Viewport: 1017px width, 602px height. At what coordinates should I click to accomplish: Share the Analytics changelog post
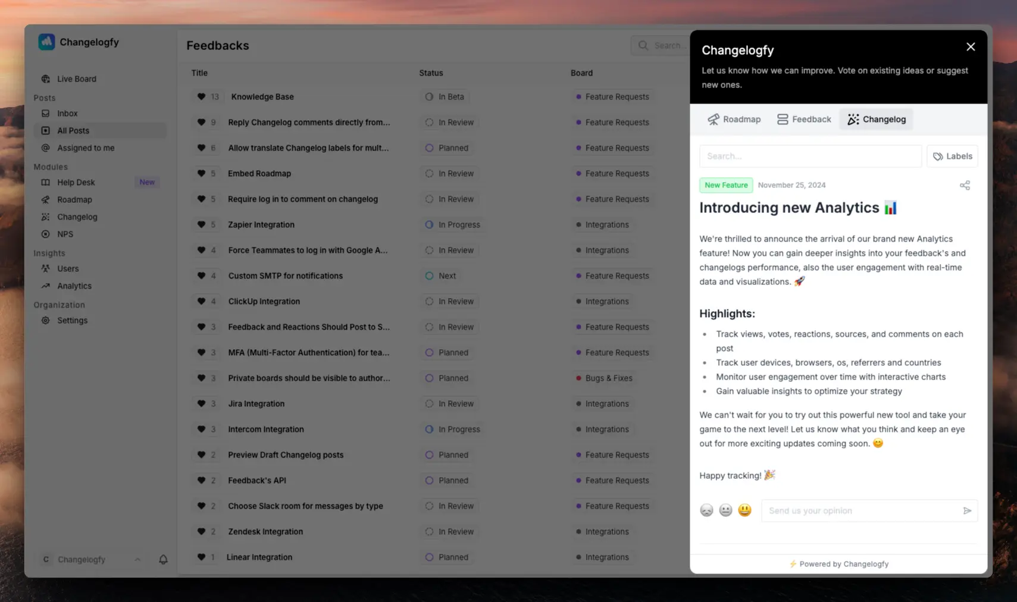click(x=965, y=186)
